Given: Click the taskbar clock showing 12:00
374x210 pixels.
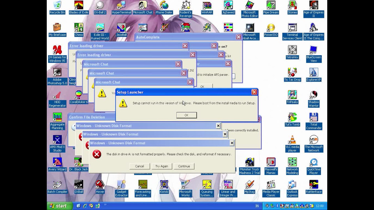Looking at the screenshot, I should 319,206.
